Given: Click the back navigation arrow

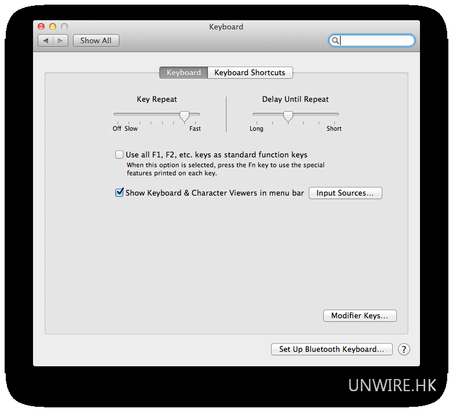Looking at the screenshot, I should 46,41.
